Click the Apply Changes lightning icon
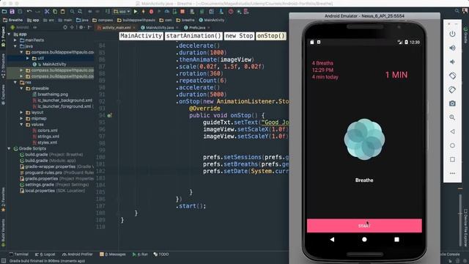Image resolution: width=469 pixels, height=264 pixels. pos(144,12)
